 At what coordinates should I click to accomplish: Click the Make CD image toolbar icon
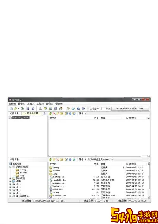(x=40, y=109)
